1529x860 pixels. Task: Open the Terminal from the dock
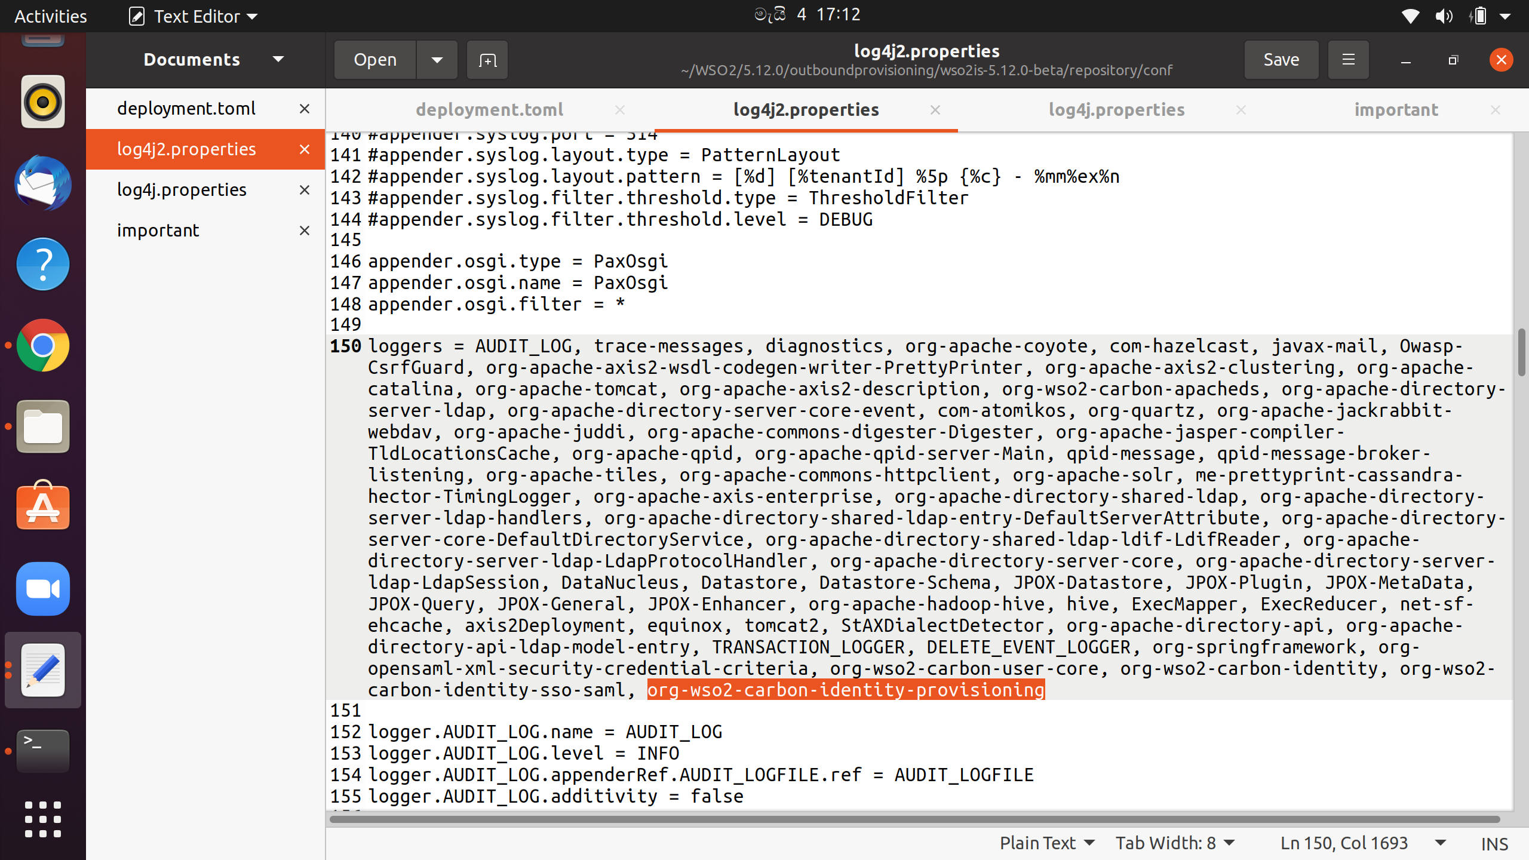[42, 751]
